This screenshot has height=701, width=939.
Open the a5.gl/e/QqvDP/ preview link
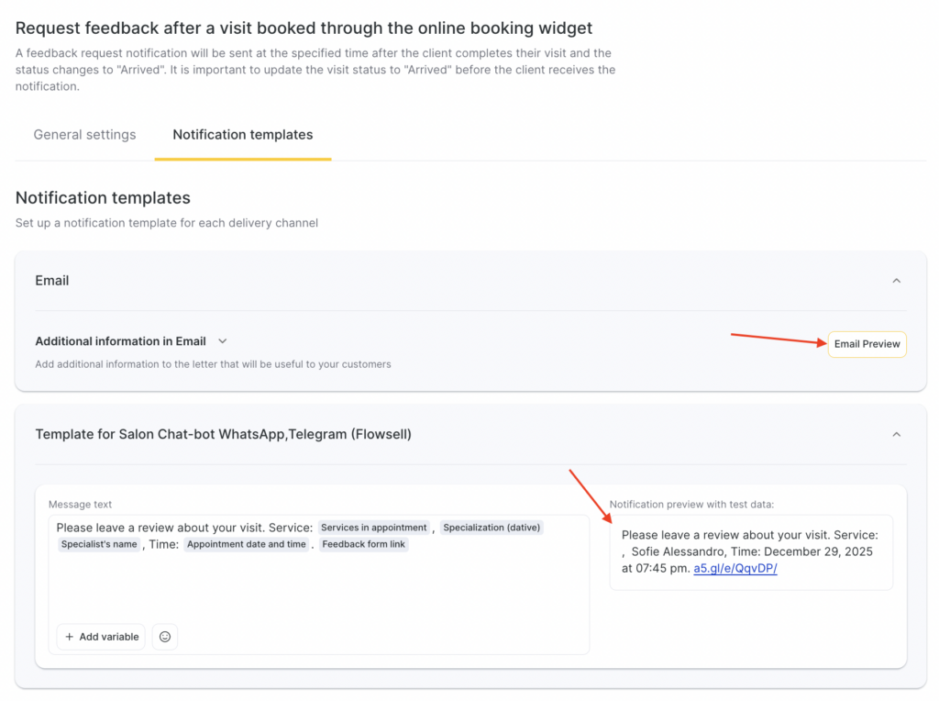click(x=735, y=568)
